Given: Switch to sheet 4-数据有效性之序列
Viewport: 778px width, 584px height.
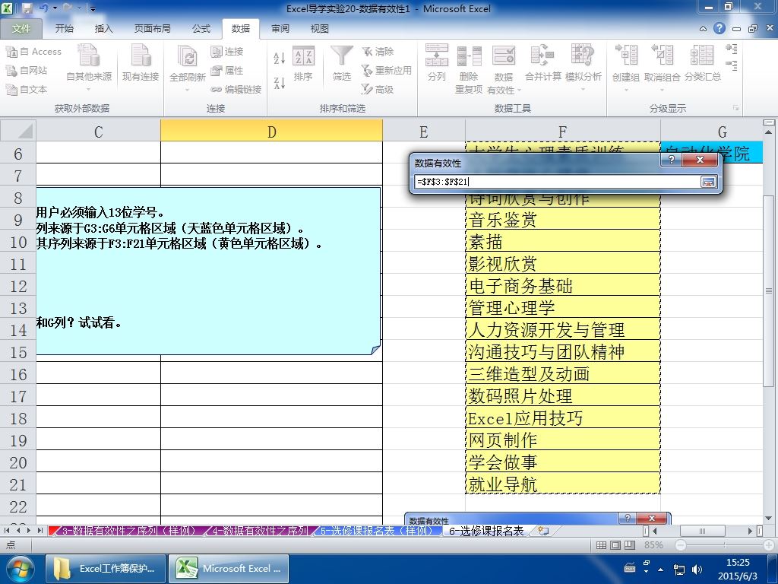Looking at the screenshot, I should point(260,531).
